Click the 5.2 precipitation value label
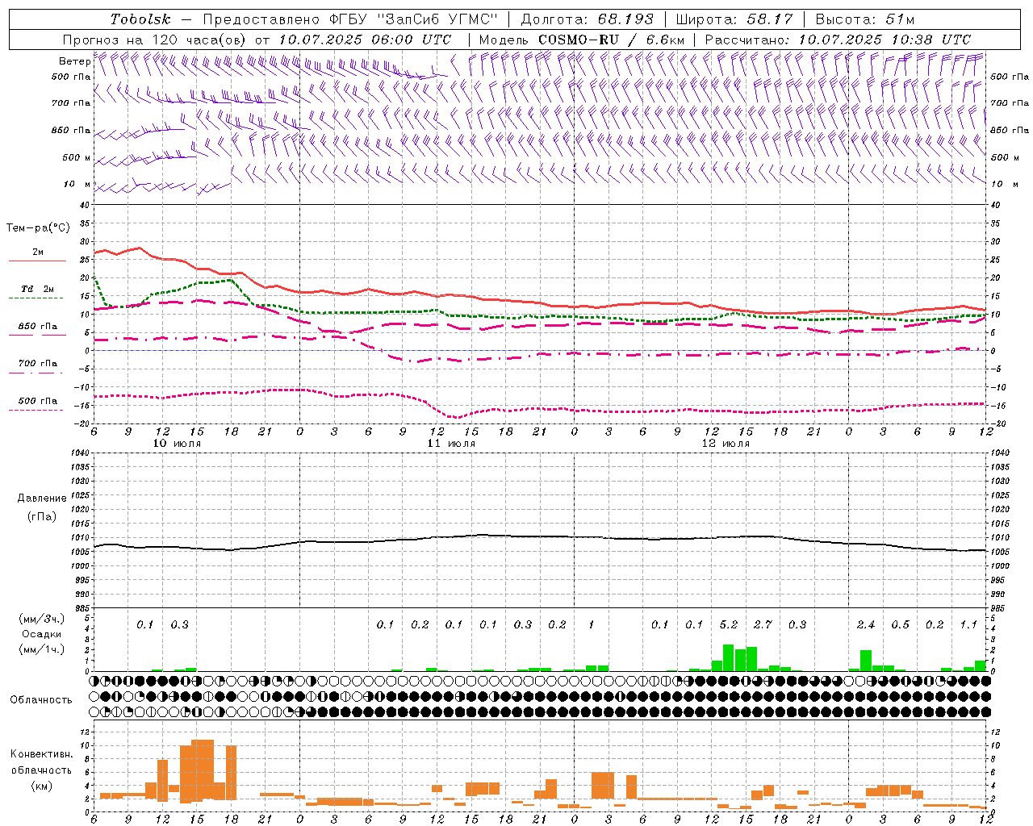The width and height of the screenshot is (1033, 826). click(729, 624)
